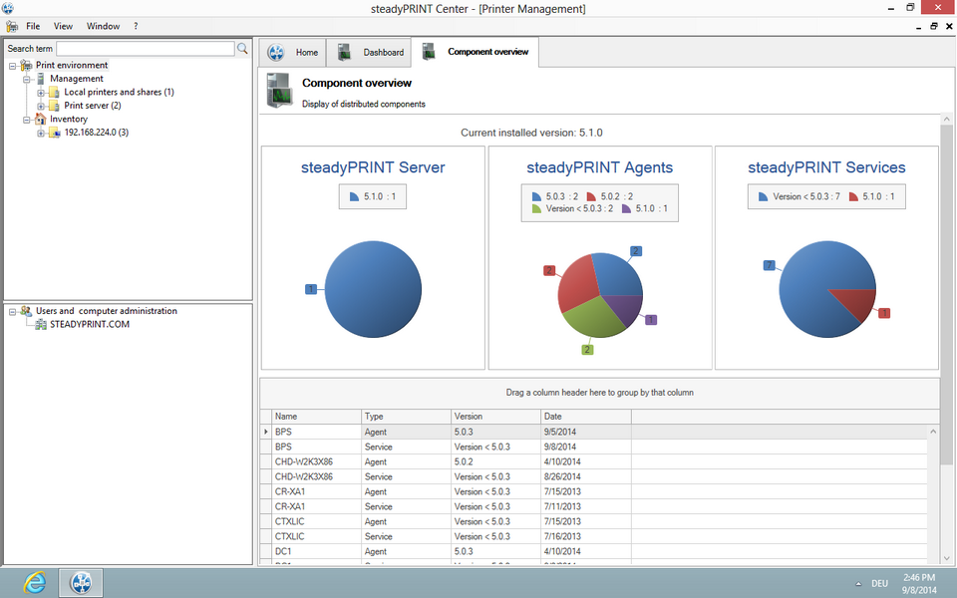Expand the 192.168.224.0 node
The height and width of the screenshot is (598, 957).
(x=41, y=133)
